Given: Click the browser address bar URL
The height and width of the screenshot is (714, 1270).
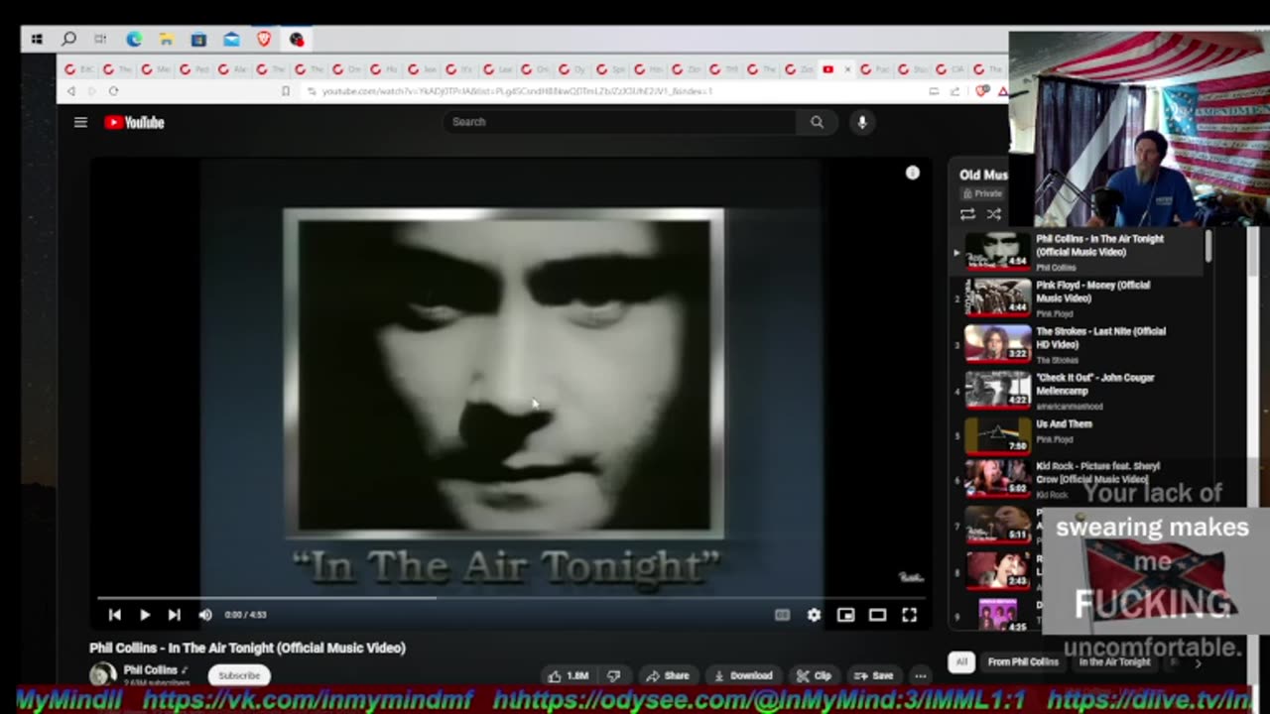Looking at the screenshot, I should [x=516, y=91].
